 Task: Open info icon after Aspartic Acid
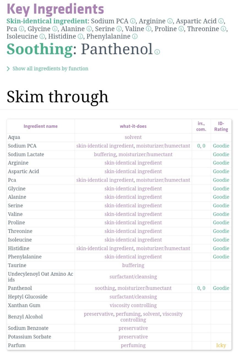[x=221, y=21]
